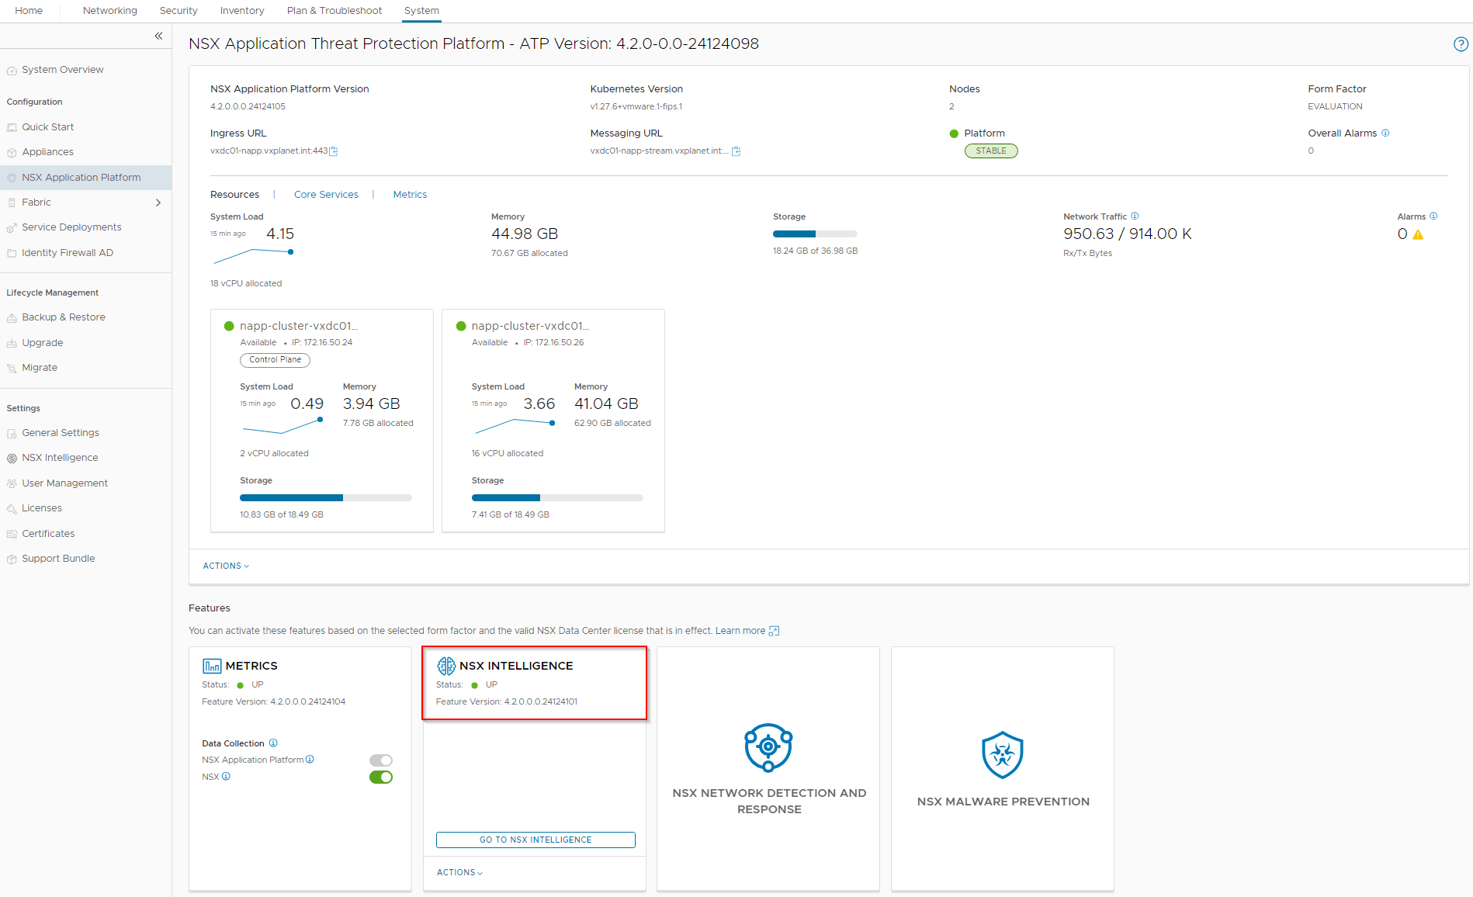Click the overall System Load sparkline chart

[253, 255]
